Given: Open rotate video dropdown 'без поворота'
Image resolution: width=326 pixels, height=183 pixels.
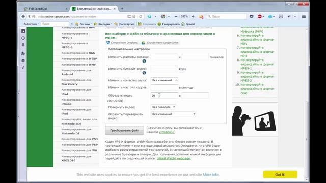Looking at the screenshot, I should tap(163, 107).
